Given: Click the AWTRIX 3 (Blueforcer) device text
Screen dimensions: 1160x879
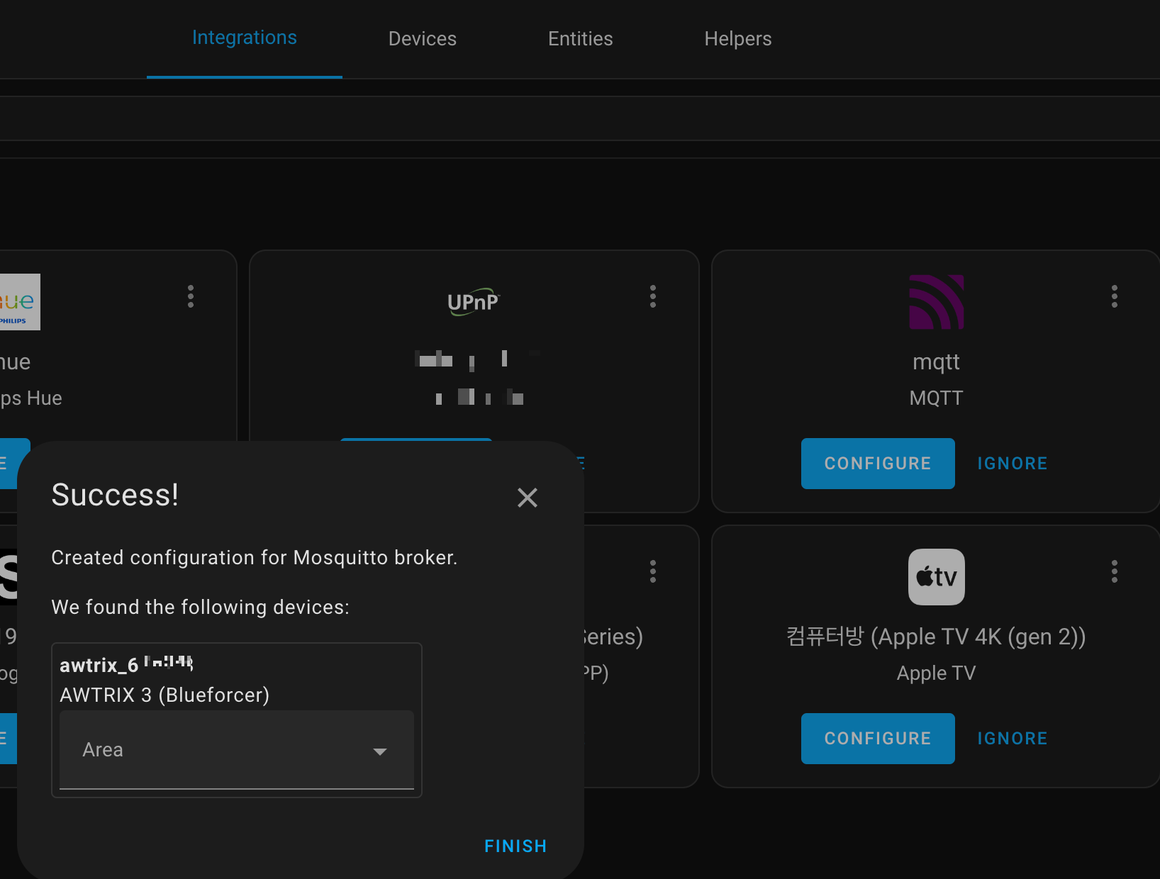Looking at the screenshot, I should click(164, 695).
